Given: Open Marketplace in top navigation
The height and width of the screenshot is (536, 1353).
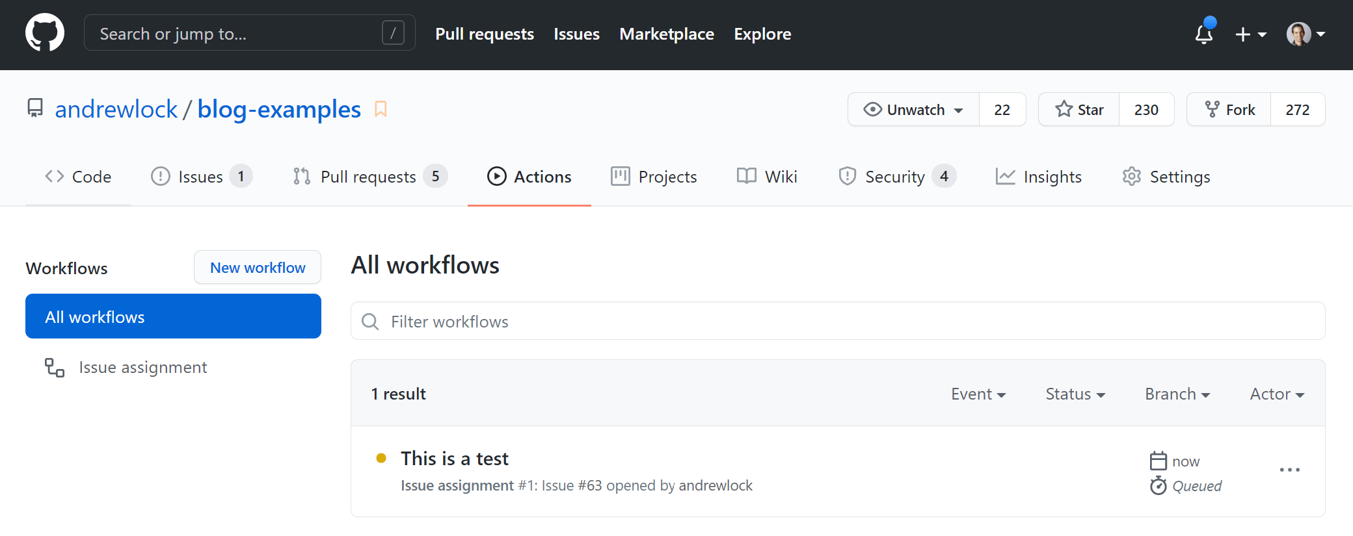Looking at the screenshot, I should (667, 34).
